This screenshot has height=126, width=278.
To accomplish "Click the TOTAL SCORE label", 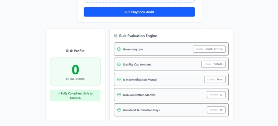I will click(75, 79).
